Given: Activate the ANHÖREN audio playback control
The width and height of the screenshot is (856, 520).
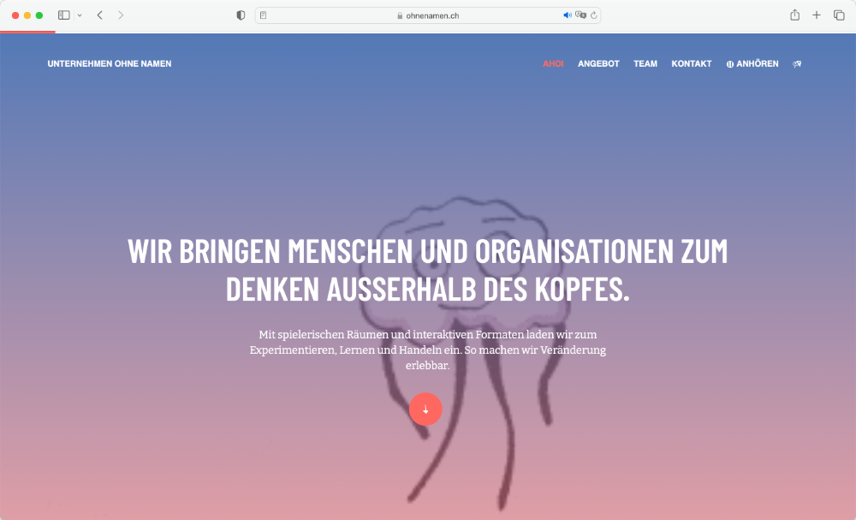Looking at the screenshot, I should coord(752,63).
